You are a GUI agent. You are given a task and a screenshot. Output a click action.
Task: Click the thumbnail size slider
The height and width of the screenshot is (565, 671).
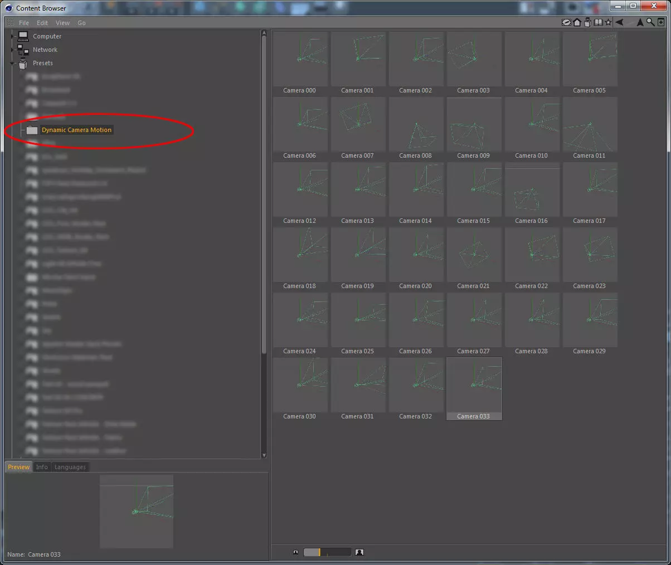pos(327,552)
